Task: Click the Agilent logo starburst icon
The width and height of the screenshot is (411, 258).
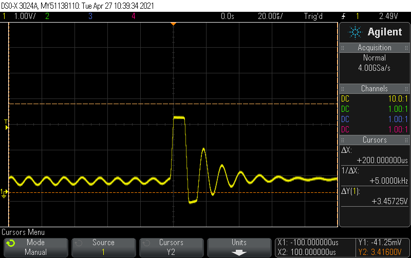Action: [355, 32]
